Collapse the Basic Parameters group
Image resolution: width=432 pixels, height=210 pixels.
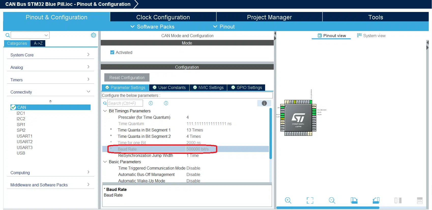click(x=105, y=162)
